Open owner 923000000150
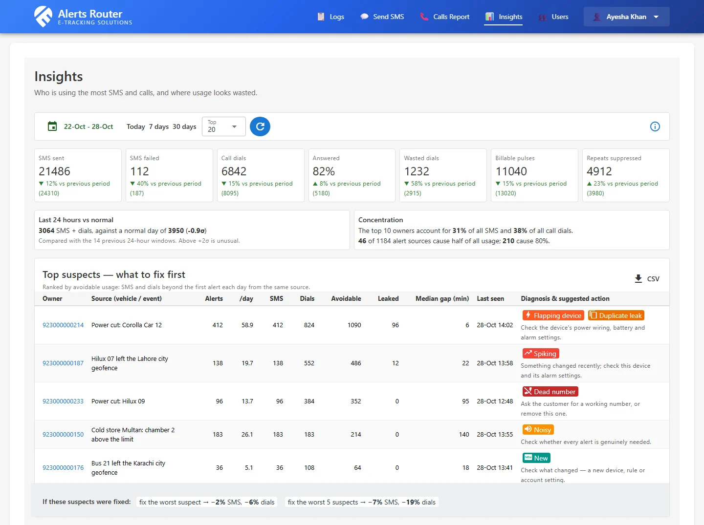This screenshot has width=704, height=525. (63, 435)
